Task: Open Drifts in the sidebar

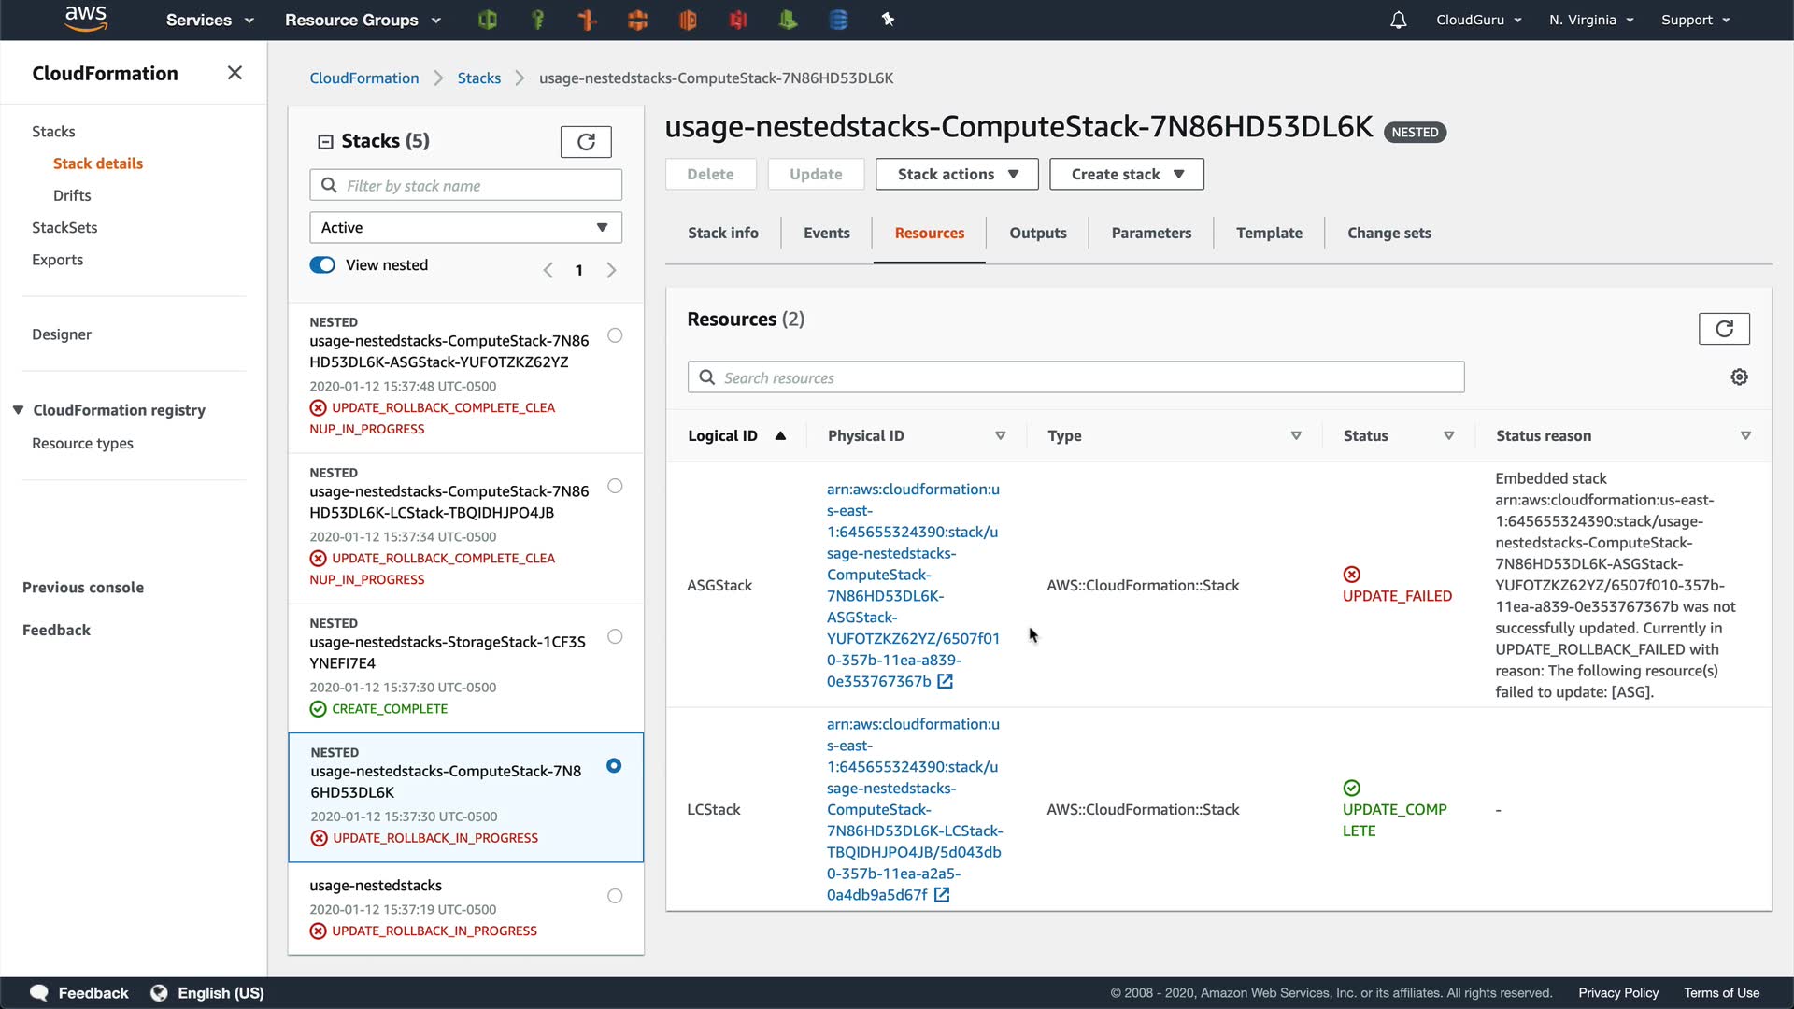Action: pos(72,195)
